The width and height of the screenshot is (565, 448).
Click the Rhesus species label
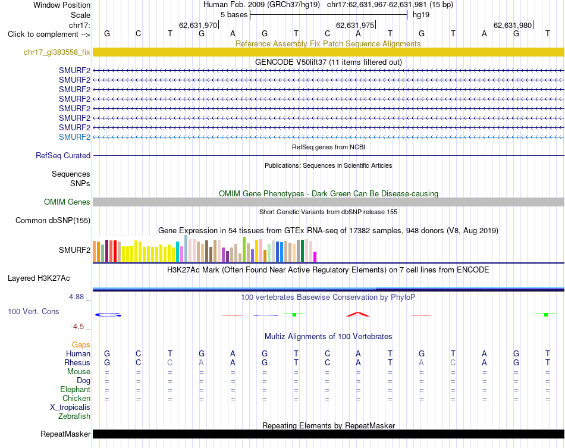click(77, 362)
